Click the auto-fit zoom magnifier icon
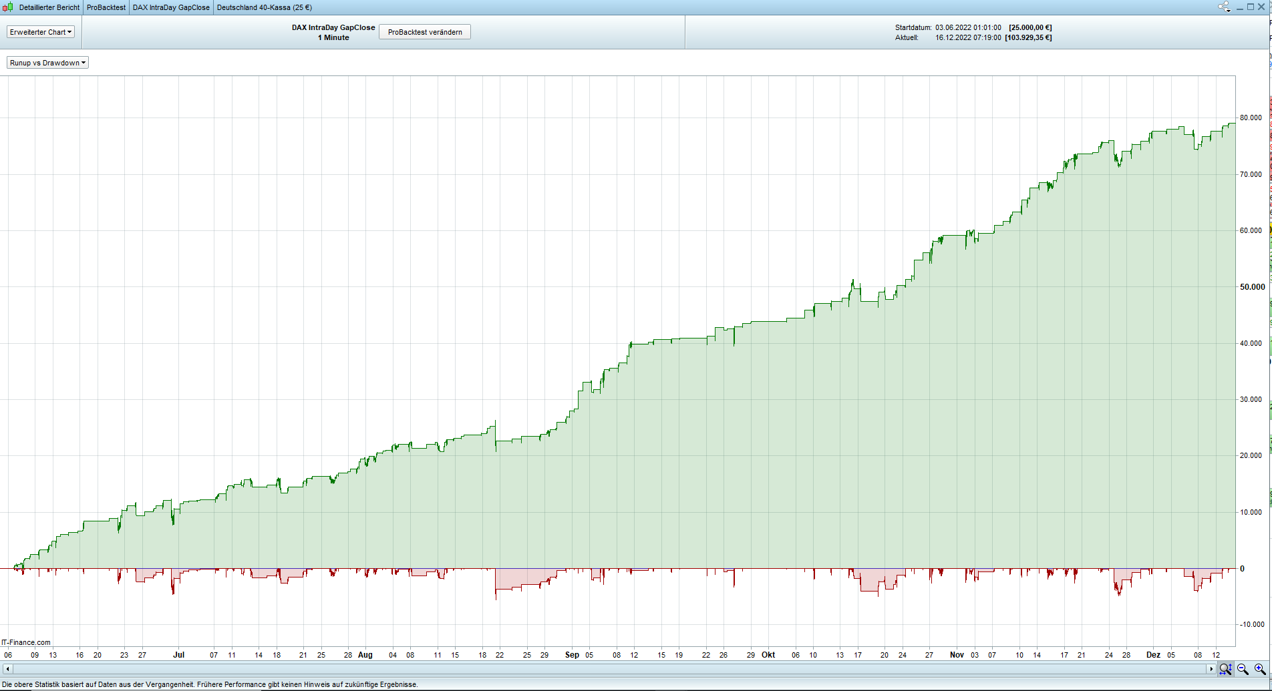The image size is (1272, 691). click(1225, 669)
